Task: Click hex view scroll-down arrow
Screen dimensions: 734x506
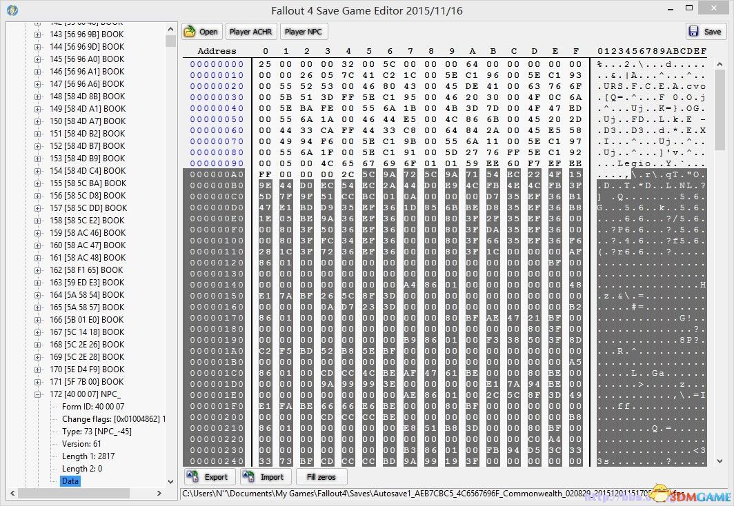Action: click(720, 461)
